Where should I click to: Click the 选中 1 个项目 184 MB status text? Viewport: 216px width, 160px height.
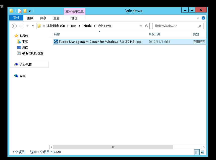[x=45, y=152]
